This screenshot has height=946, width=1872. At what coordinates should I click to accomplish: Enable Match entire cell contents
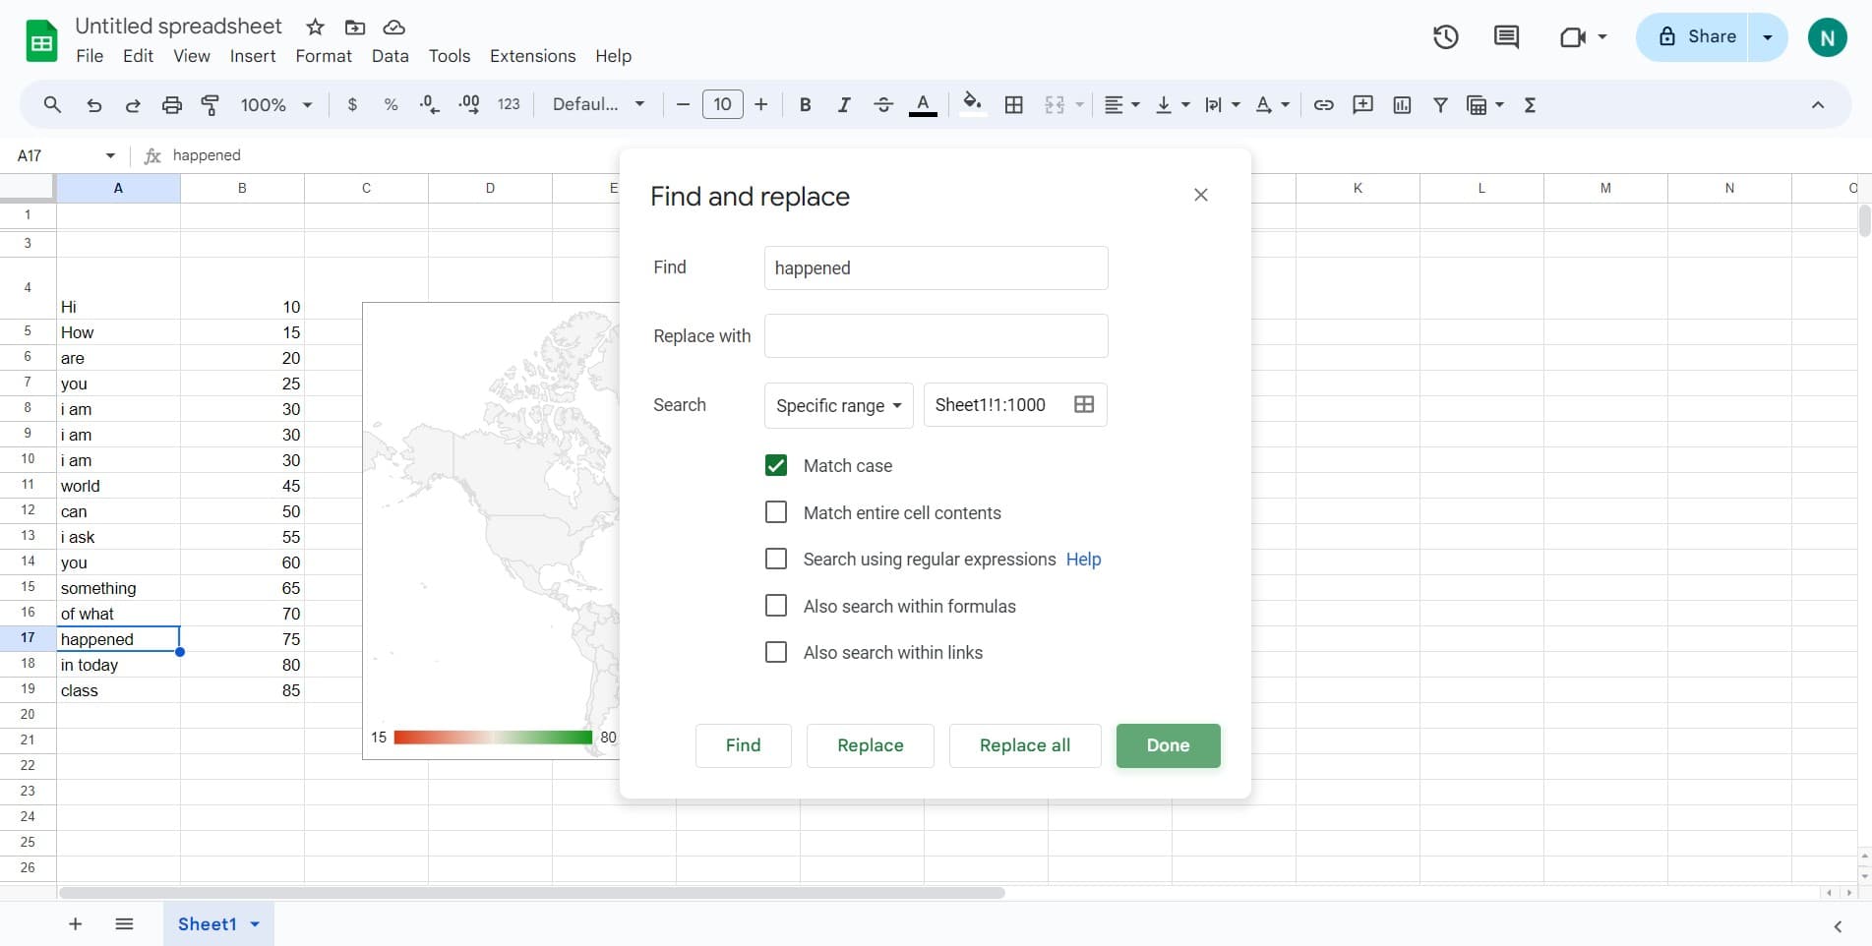(776, 512)
